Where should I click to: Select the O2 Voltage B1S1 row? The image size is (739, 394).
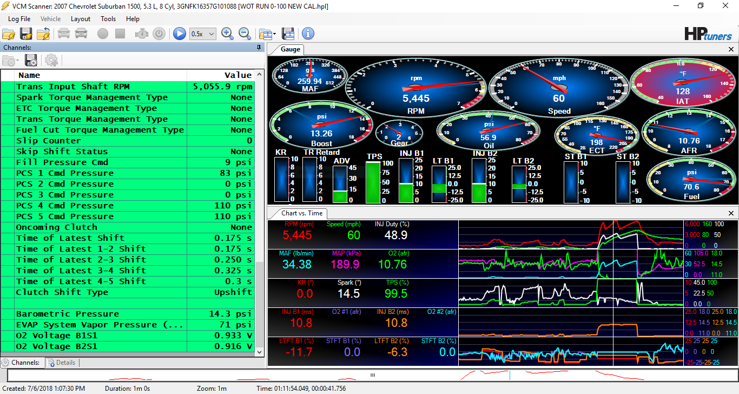[x=128, y=336]
